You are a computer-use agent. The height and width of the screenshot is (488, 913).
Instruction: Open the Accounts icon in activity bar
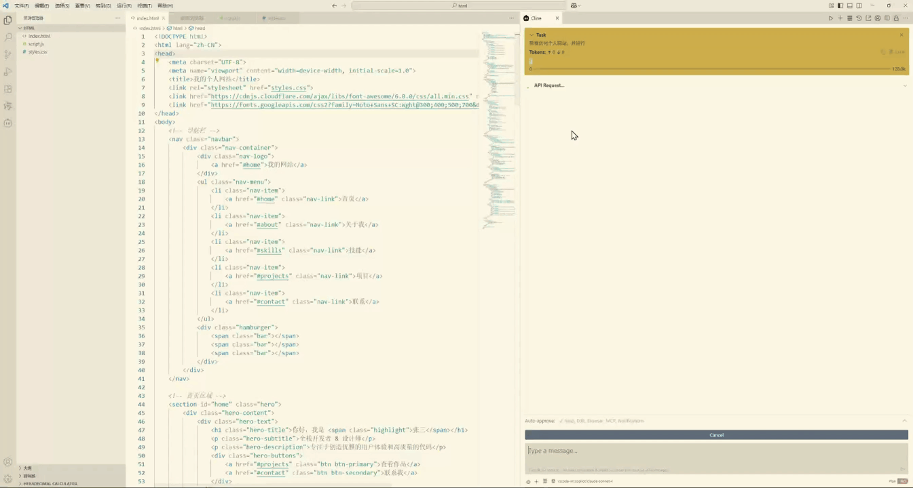pos(8,462)
